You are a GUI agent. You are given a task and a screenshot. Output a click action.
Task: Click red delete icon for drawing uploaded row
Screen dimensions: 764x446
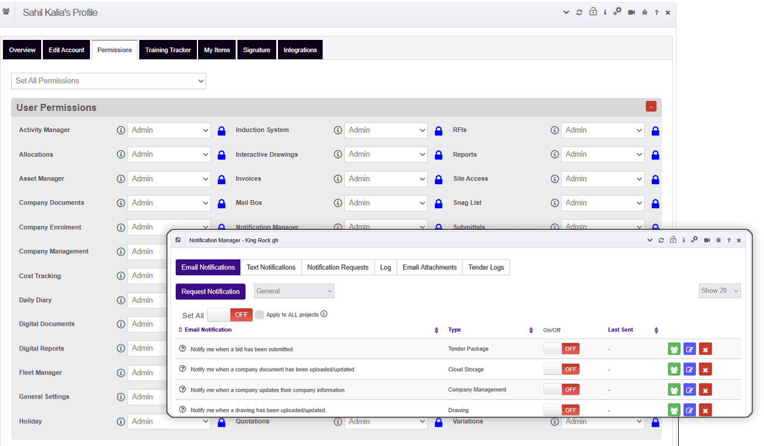click(705, 410)
